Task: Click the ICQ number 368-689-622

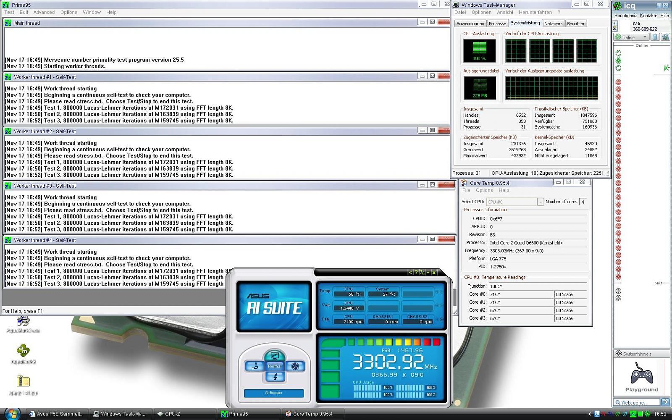Action: 645,29
